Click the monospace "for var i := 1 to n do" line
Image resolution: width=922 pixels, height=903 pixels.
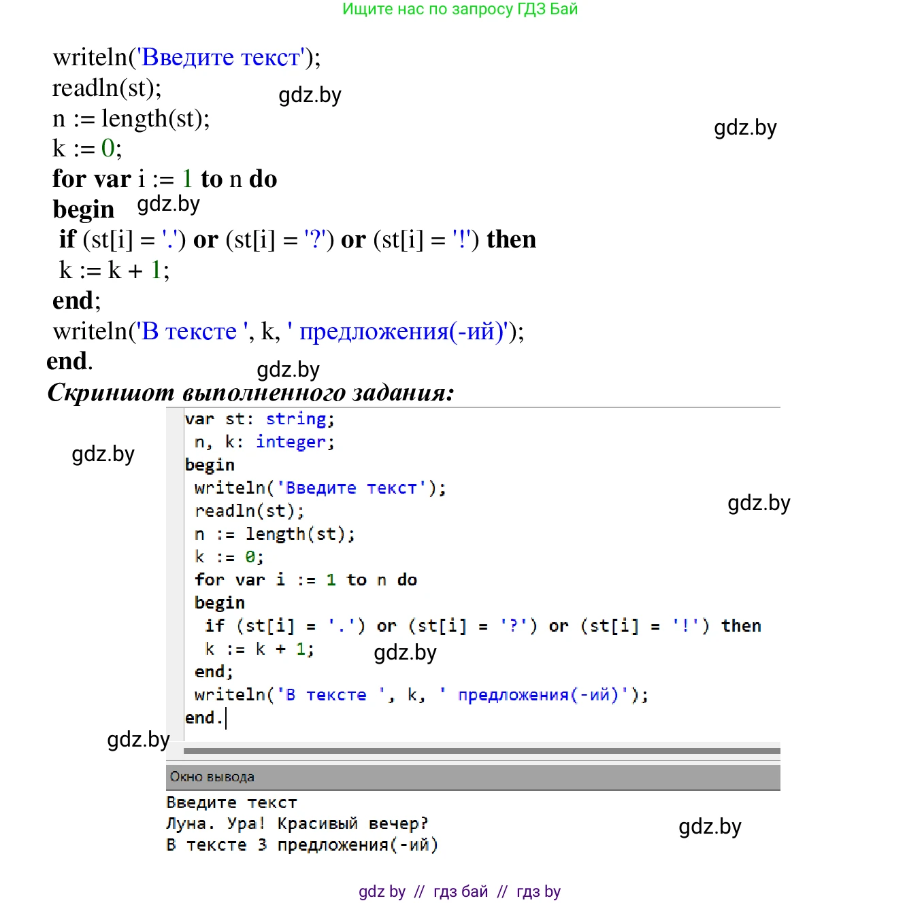pos(306,580)
